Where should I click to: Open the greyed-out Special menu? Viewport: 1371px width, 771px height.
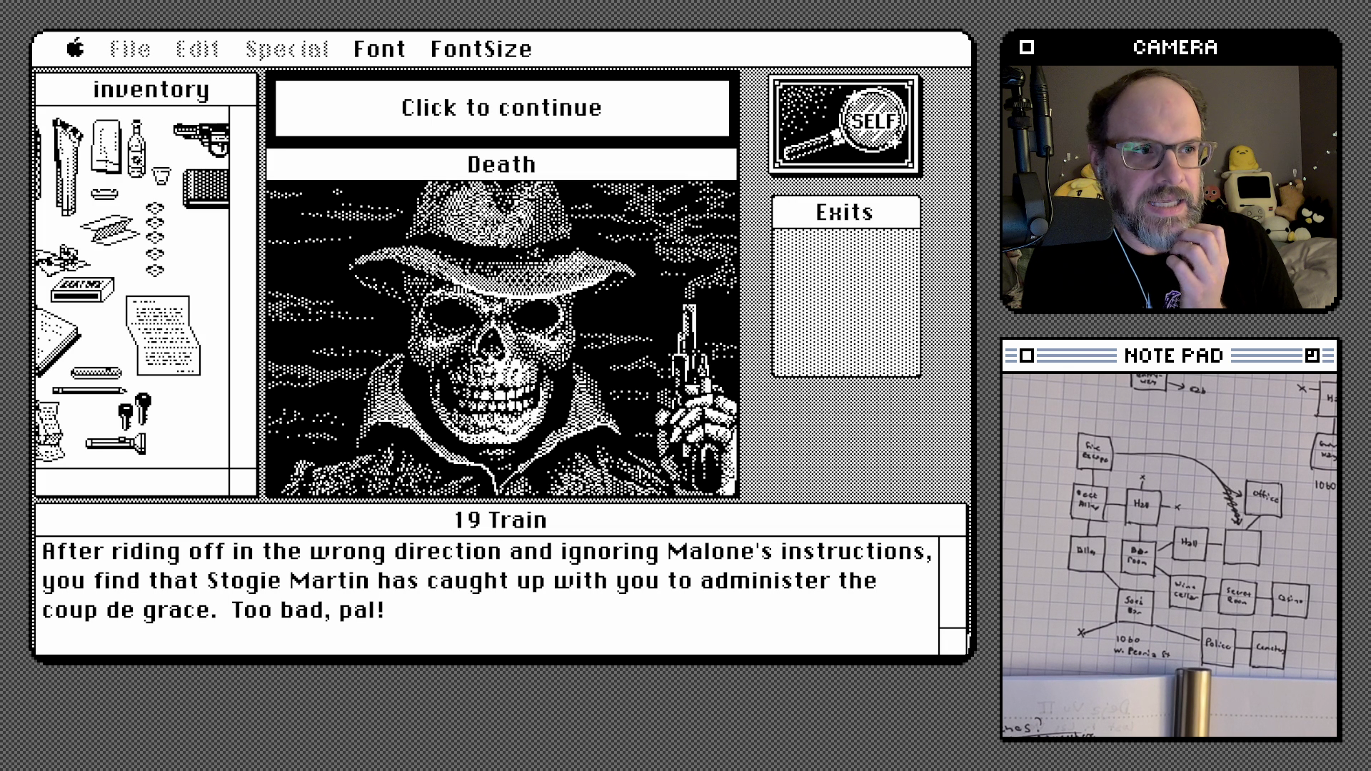click(x=286, y=49)
